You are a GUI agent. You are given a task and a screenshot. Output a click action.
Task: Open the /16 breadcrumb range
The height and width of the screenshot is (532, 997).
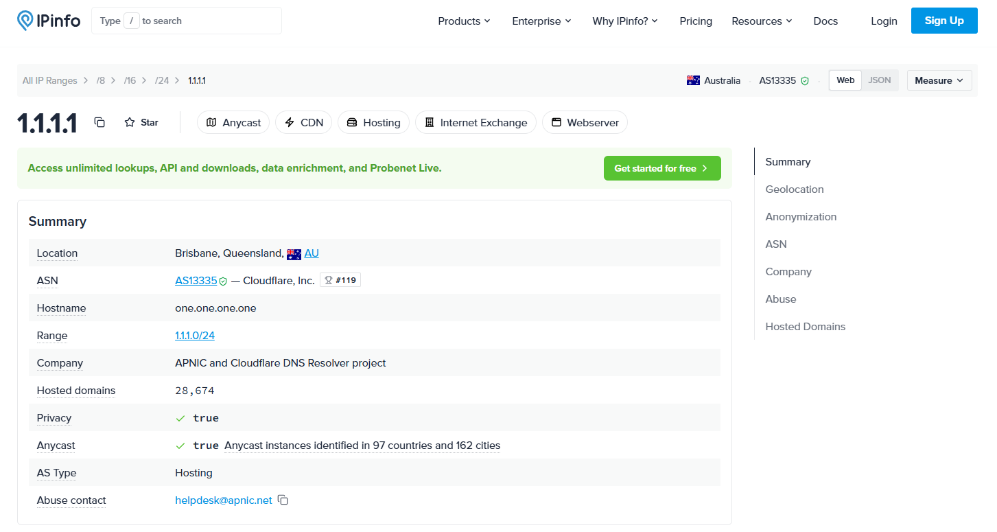130,80
